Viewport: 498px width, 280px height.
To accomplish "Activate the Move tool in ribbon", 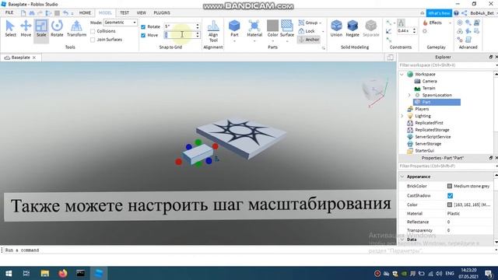I will [26, 29].
